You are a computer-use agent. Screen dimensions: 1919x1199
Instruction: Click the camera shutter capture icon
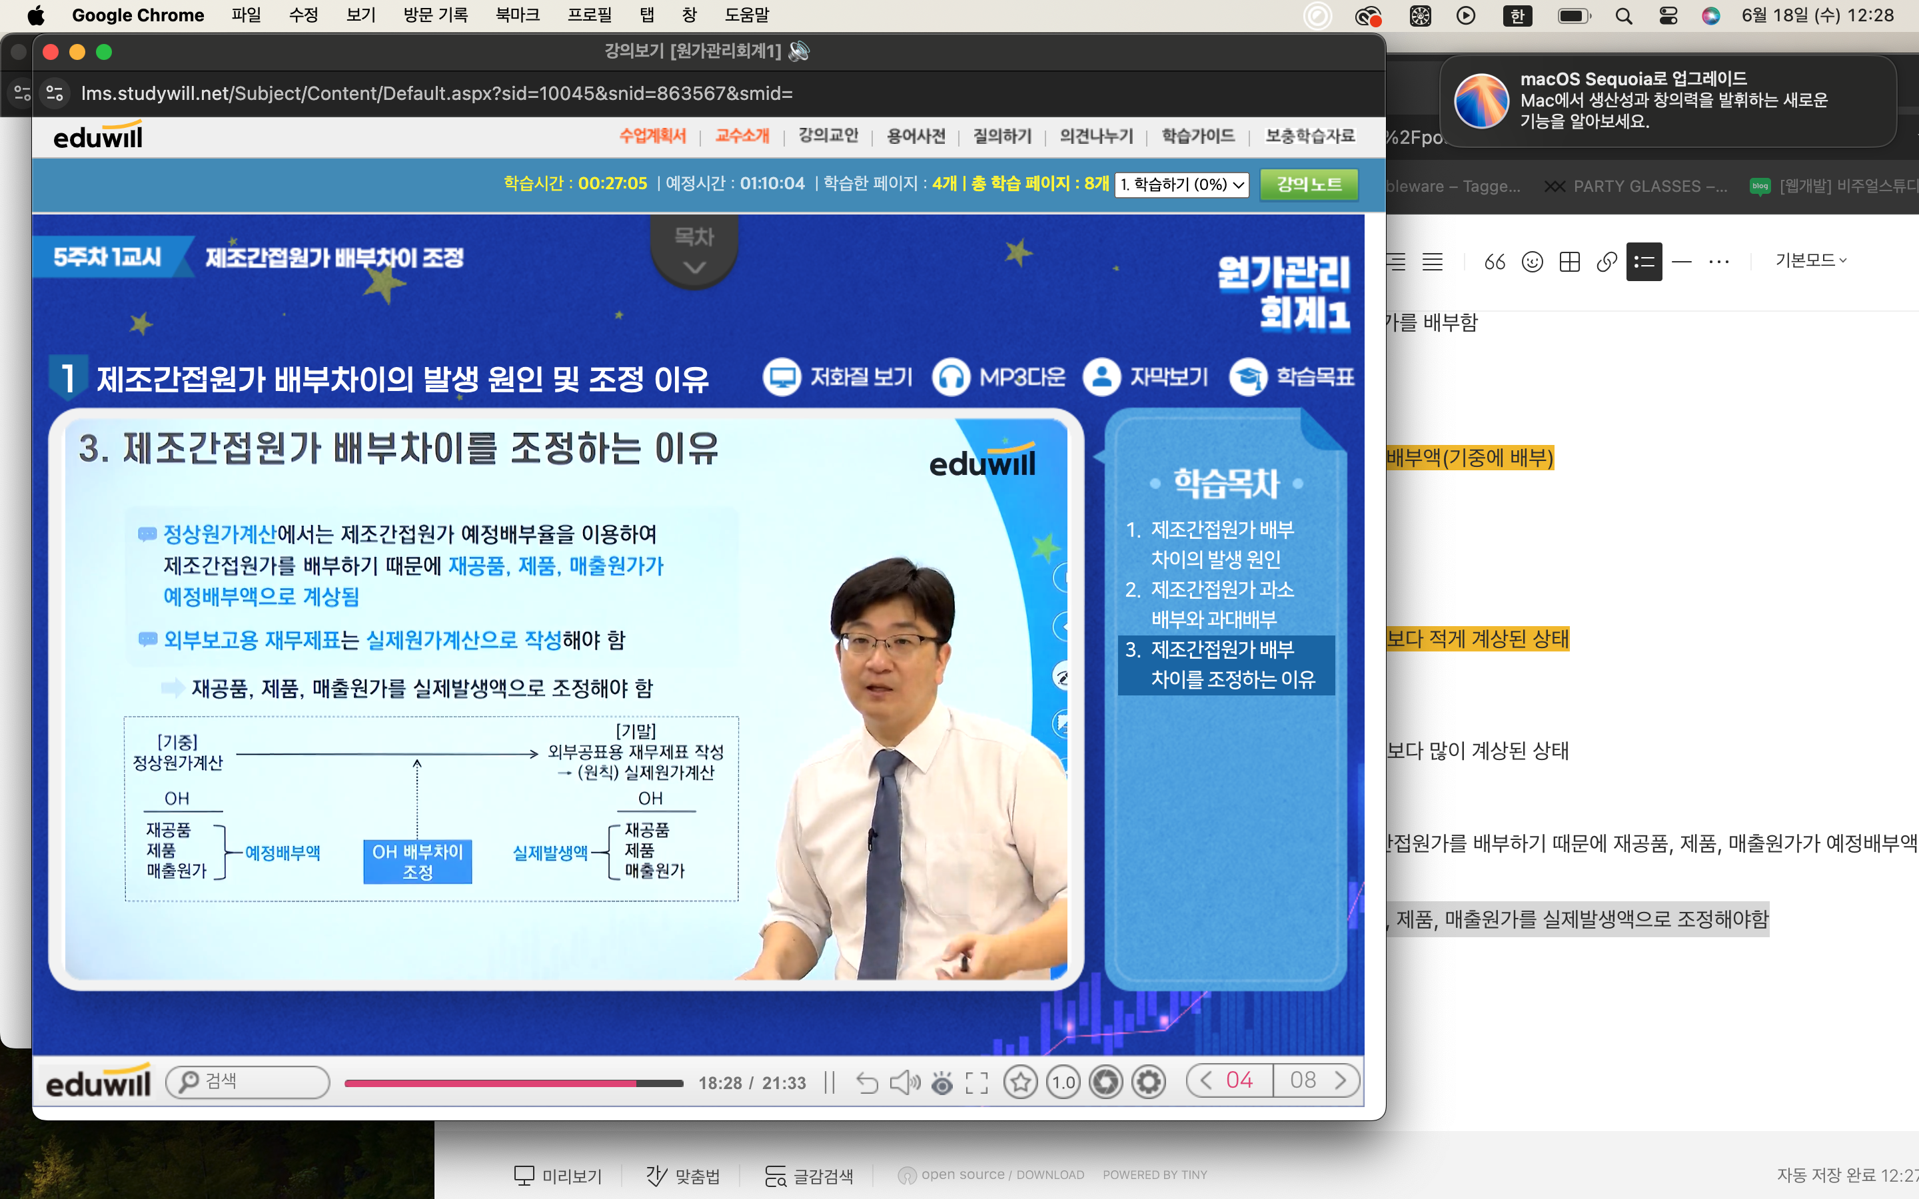1105,1082
